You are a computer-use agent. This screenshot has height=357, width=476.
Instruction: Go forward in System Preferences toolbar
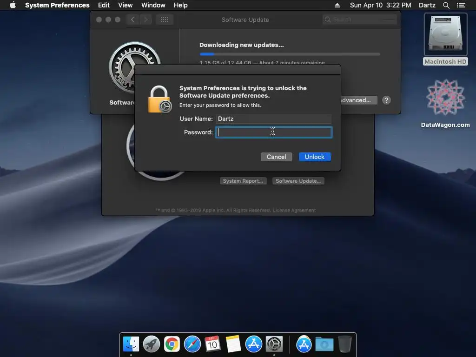145,20
